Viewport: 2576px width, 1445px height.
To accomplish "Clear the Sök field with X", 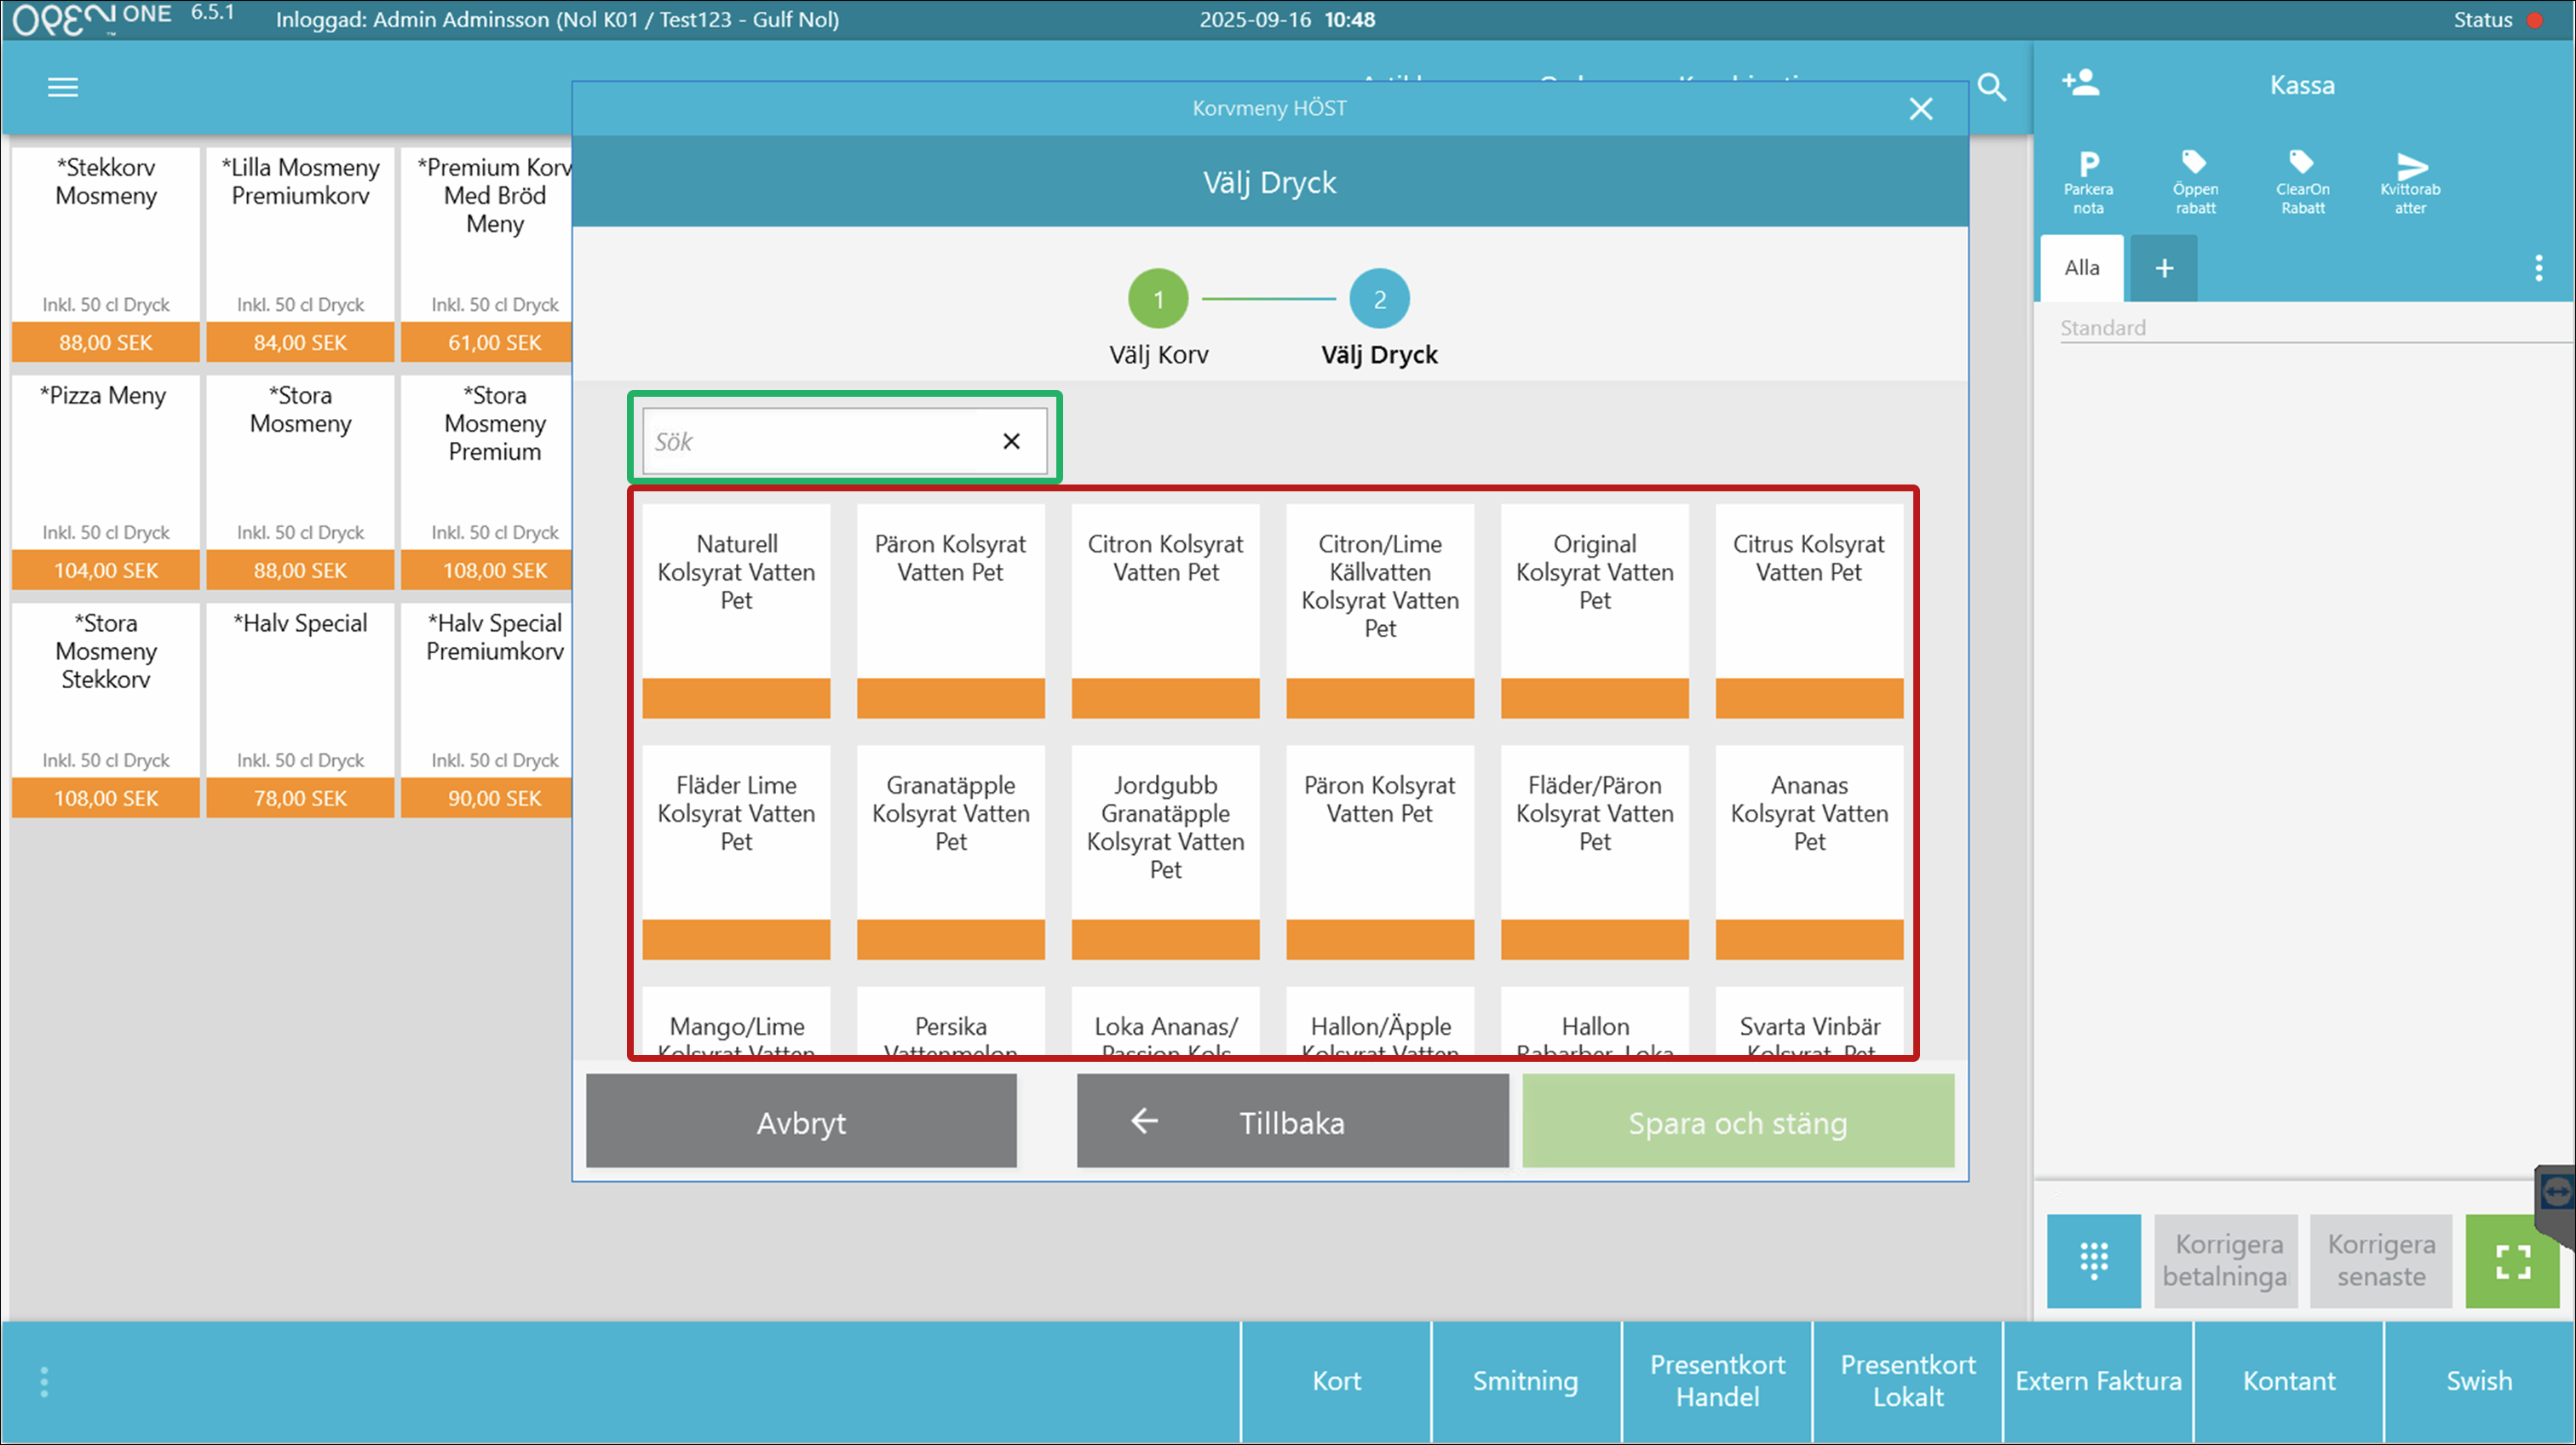I will coord(1011,441).
